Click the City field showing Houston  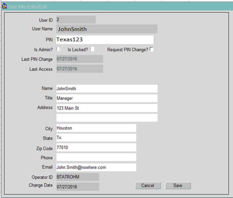pos(96,128)
